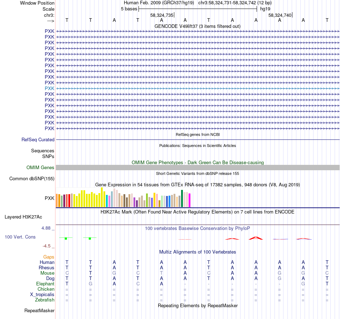Click the RepeatMasker track label
340x319 pixels.
point(39,310)
